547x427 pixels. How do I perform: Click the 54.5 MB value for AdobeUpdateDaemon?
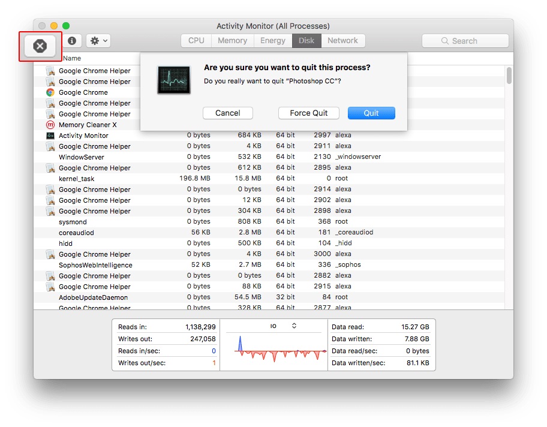248,297
